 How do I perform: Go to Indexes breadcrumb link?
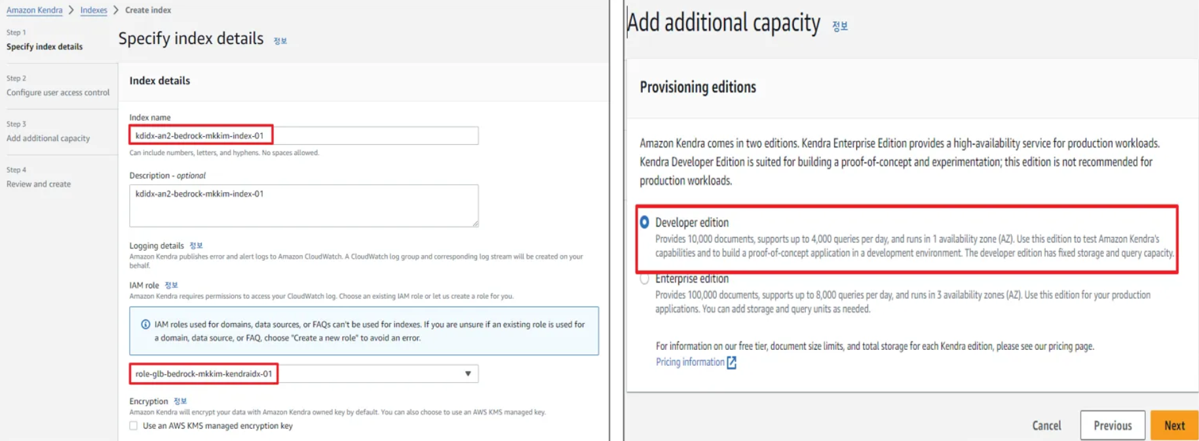click(x=94, y=10)
